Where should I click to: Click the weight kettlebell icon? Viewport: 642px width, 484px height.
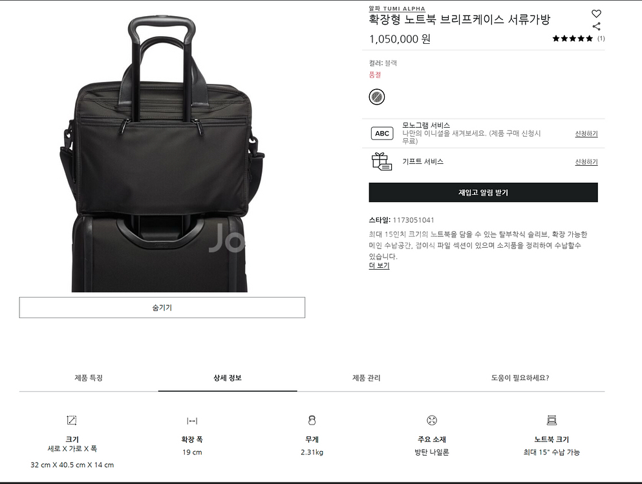point(312,420)
